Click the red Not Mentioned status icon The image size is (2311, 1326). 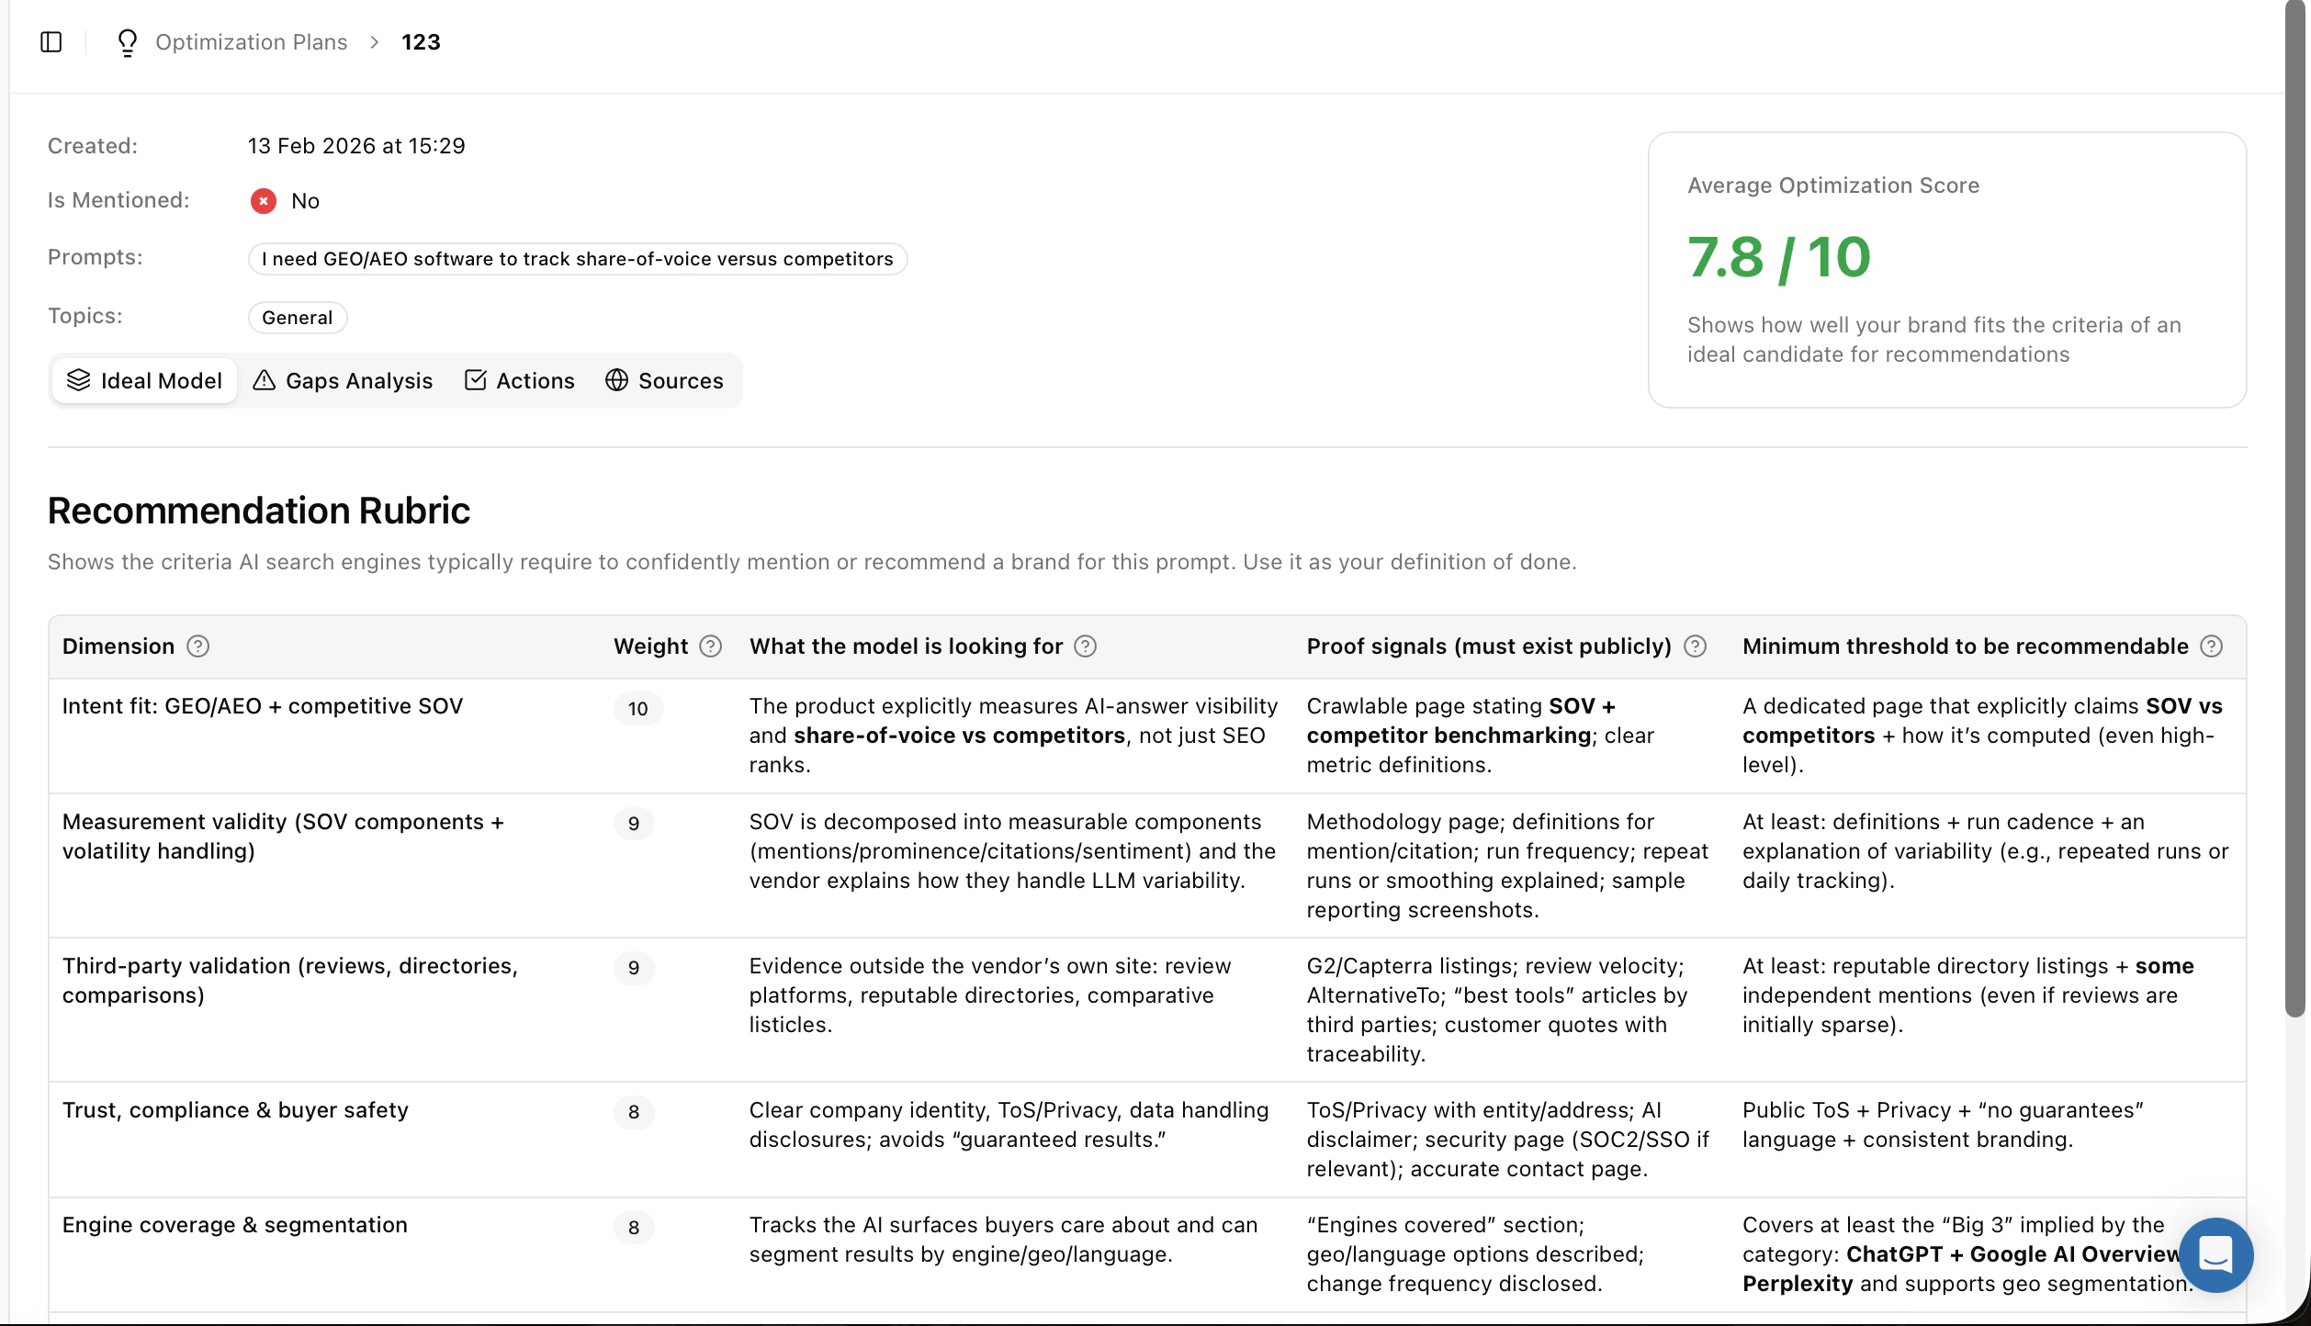[264, 201]
